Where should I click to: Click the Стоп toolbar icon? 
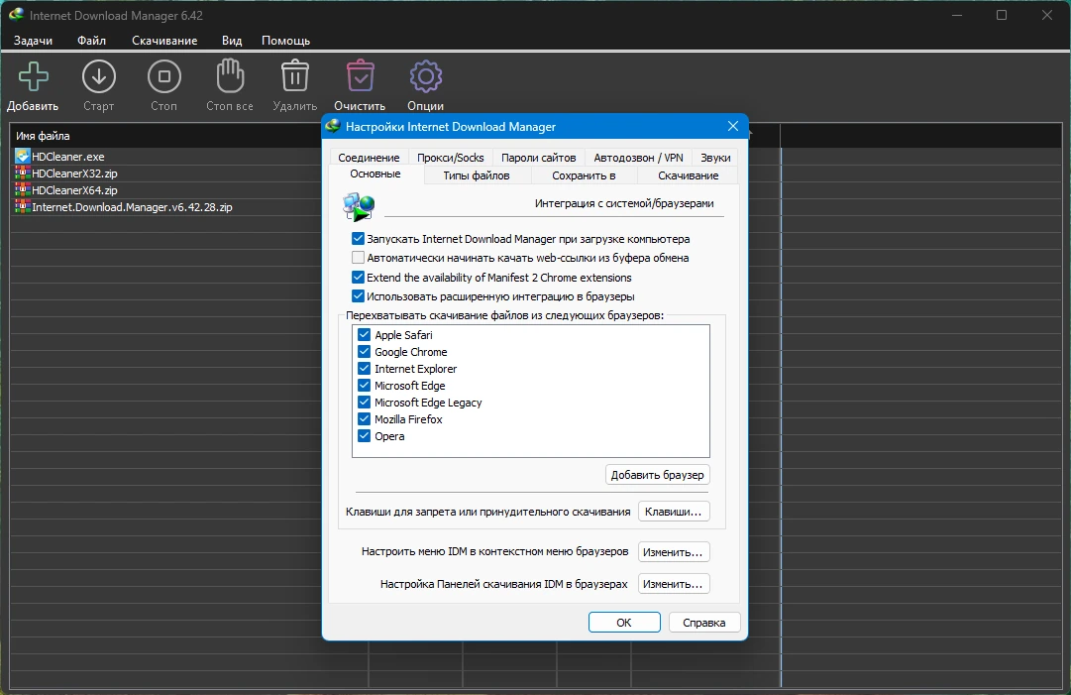click(x=163, y=76)
